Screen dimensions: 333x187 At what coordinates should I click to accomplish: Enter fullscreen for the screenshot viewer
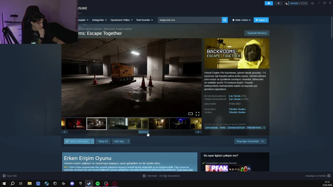point(197,114)
